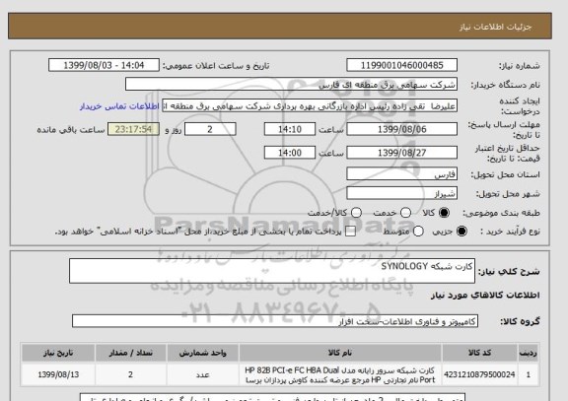The height and width of the screenshot is (401, 568).
Task: Click the quantity cell 2 in the goods table
Action: coord(131,375)
